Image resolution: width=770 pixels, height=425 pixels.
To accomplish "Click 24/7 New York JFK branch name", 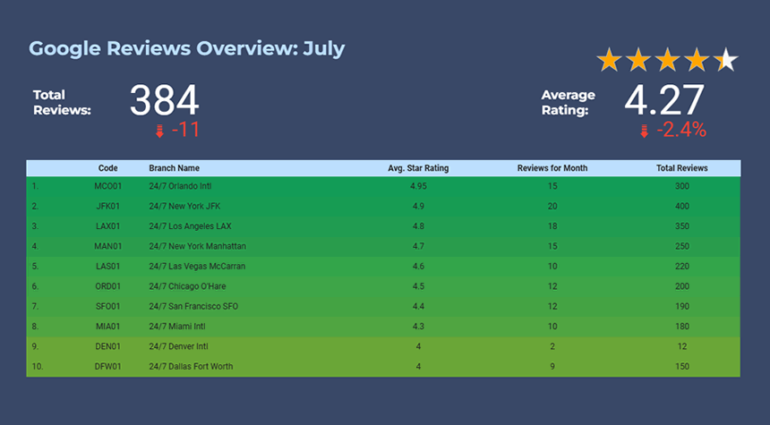I will coord(184,206).
